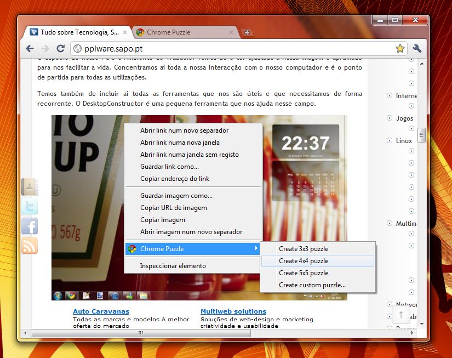Open the wrench settings menu
Image resolution: width=452 pixels, height=358 pixels.
[417, 48]
